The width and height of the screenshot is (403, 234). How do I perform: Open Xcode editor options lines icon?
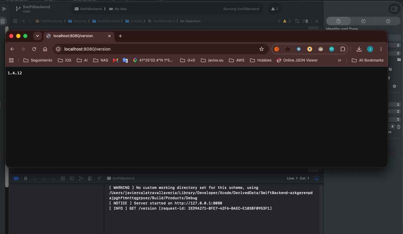click(305, 21)
